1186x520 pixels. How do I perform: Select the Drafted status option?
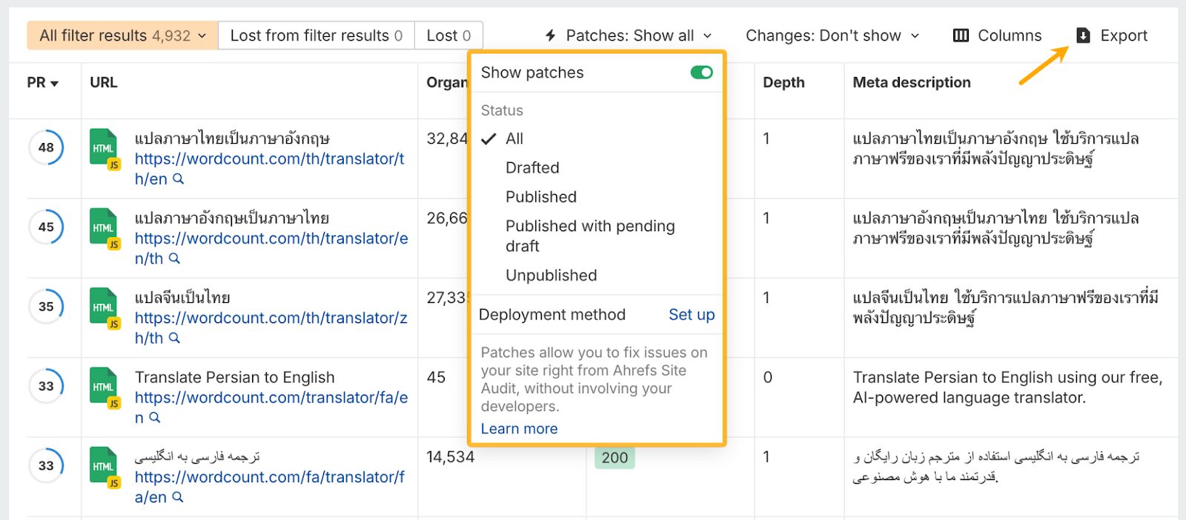click(x=532, y=168)
